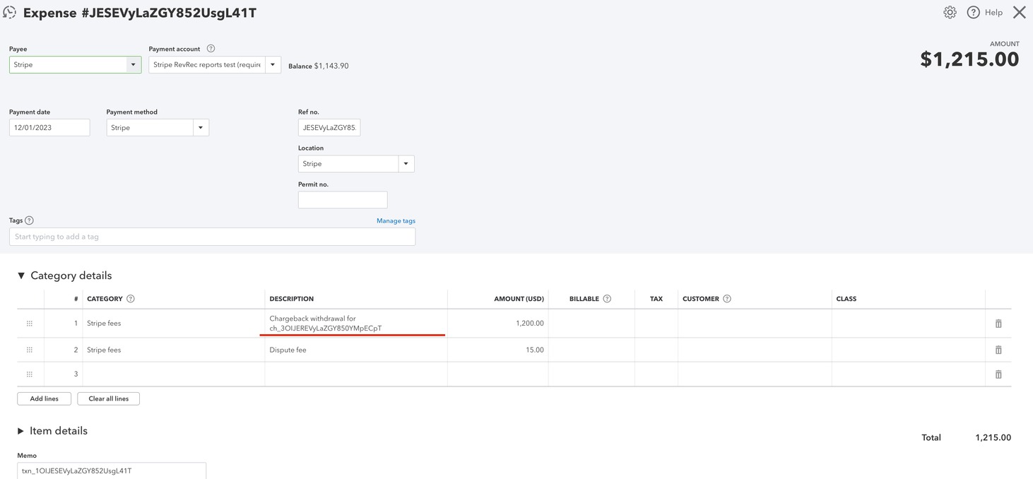
Task: Click the Manage tags link
Action: click(x=396, y=220)
